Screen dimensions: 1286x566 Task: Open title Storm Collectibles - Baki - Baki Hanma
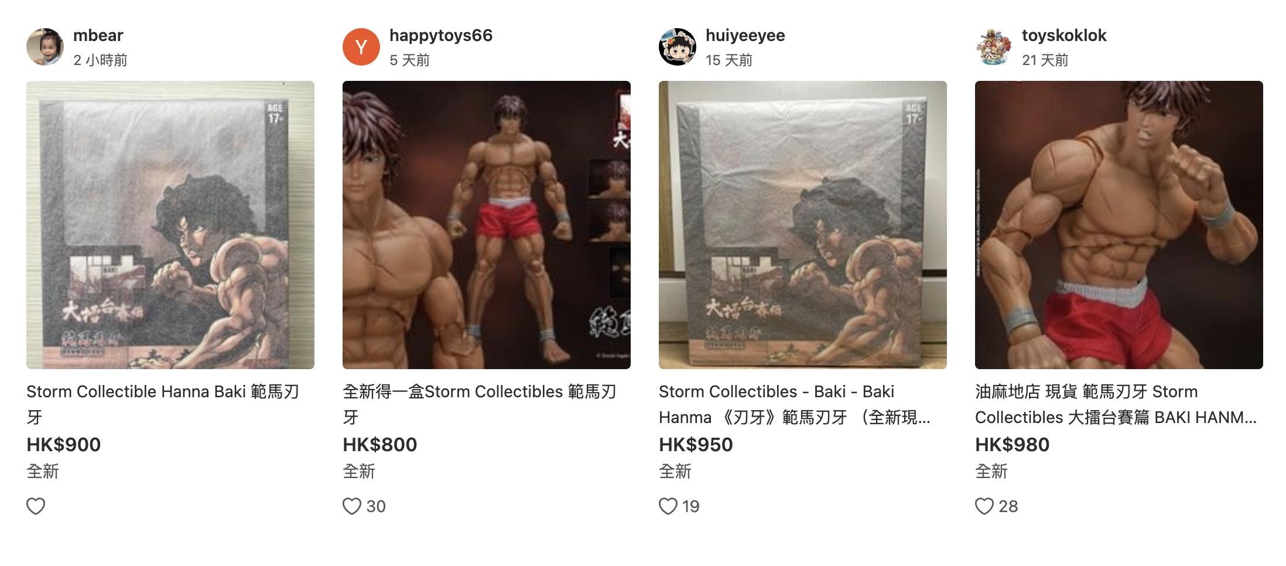pyautogui.click(x=795, y=404)
